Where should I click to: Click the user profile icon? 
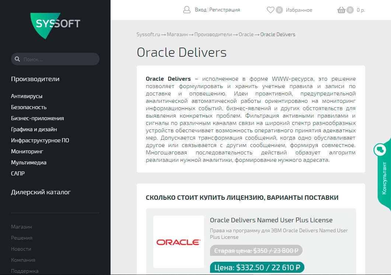tap(187, 10)
